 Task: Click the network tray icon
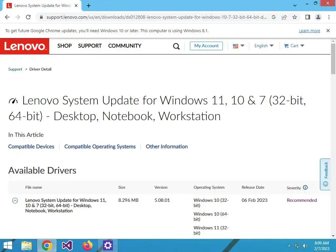[x=297, y=246]
